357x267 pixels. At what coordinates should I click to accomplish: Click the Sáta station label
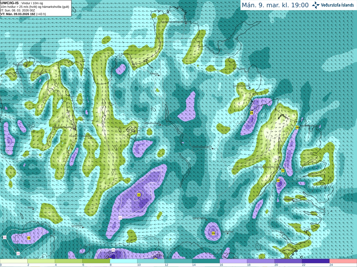30,207
